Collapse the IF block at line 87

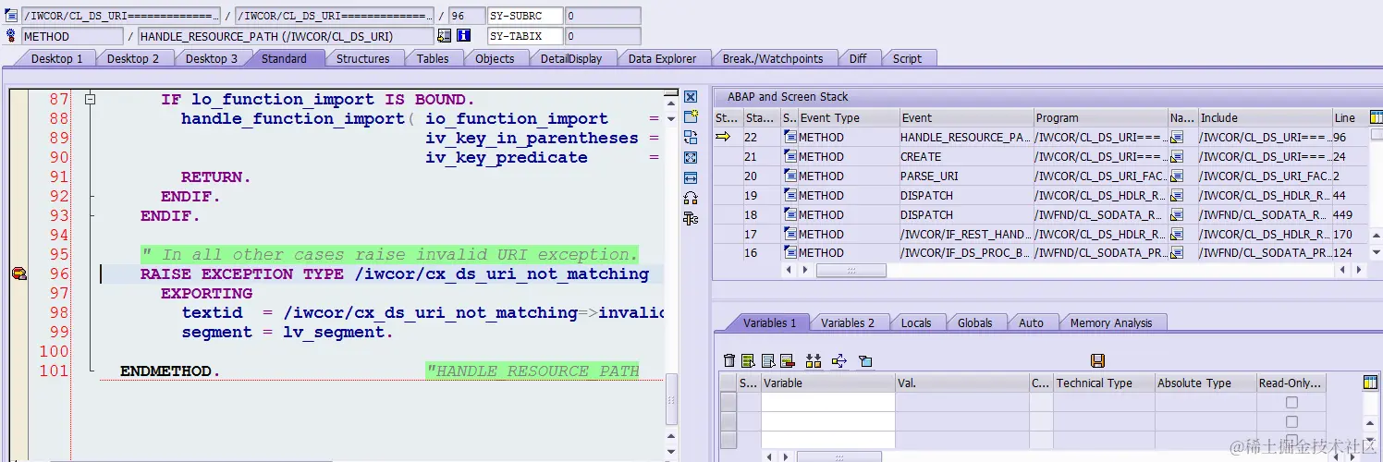[90, 99]
